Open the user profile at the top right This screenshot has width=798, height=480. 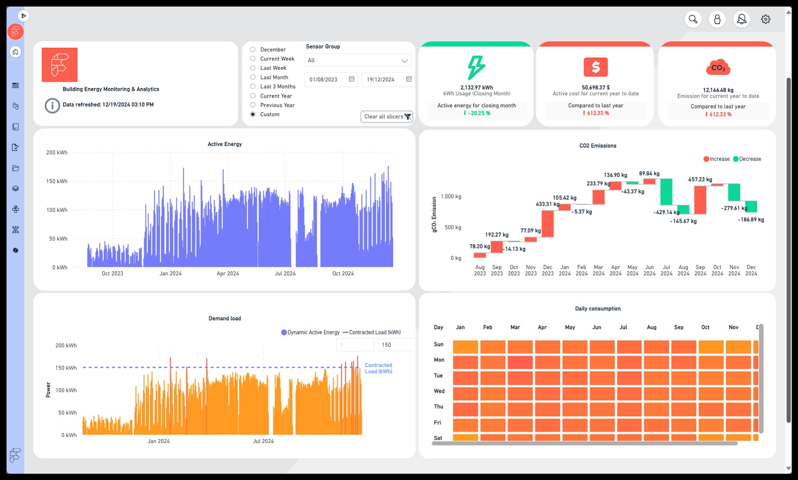(x=717, y=19)
